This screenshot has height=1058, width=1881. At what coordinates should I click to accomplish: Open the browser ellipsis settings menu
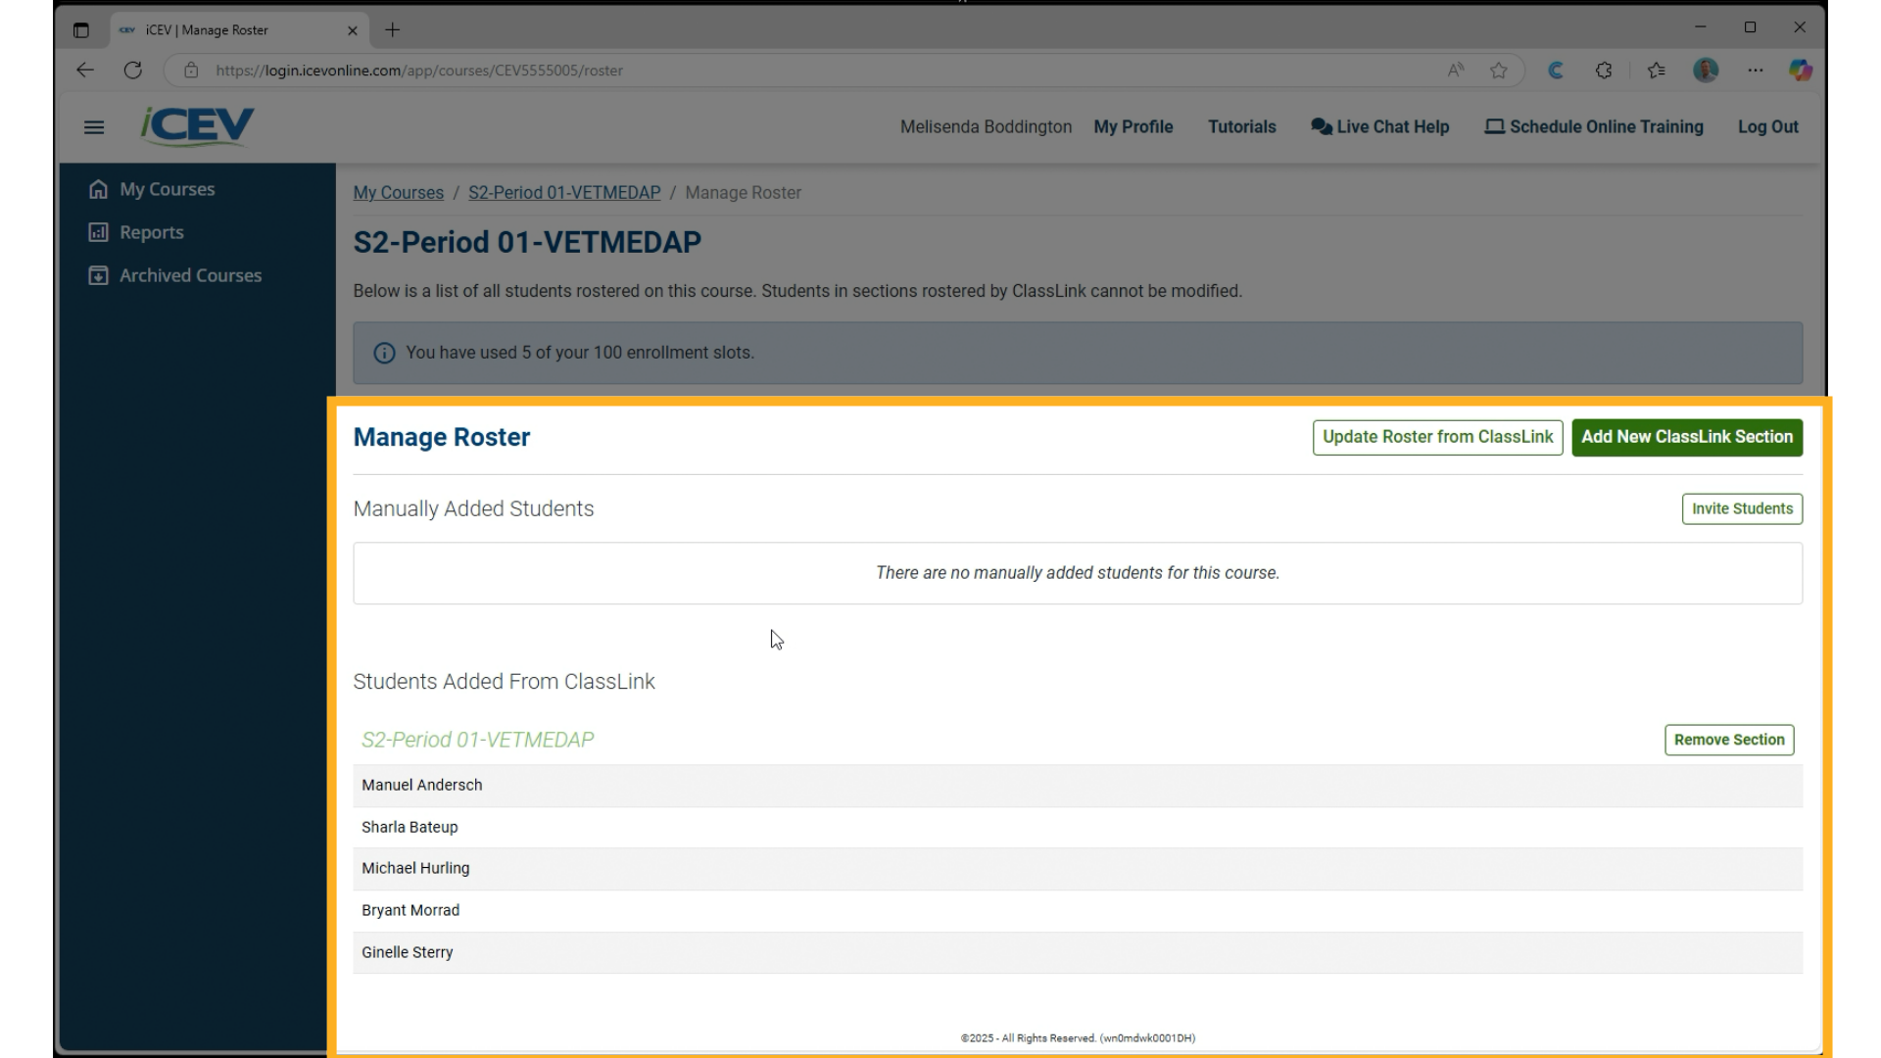[x=1757, y=70]
